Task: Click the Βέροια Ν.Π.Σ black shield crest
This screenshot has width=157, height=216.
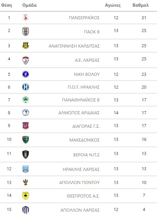Action: click(x=26, y=154)
